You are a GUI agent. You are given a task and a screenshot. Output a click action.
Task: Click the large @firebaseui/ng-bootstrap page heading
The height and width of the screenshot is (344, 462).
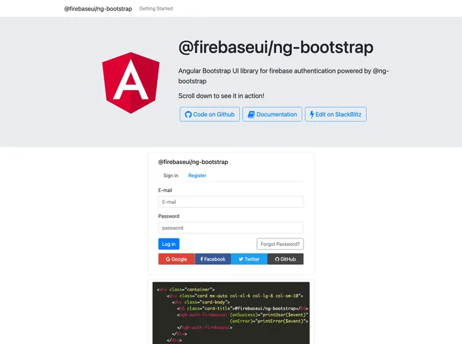coord(276,47)
